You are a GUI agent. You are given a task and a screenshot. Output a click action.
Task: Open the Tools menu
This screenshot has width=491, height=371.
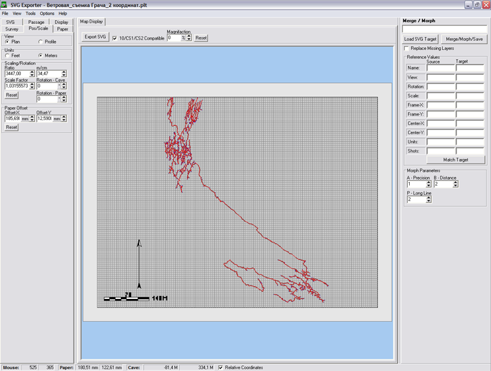click(31, 13)
